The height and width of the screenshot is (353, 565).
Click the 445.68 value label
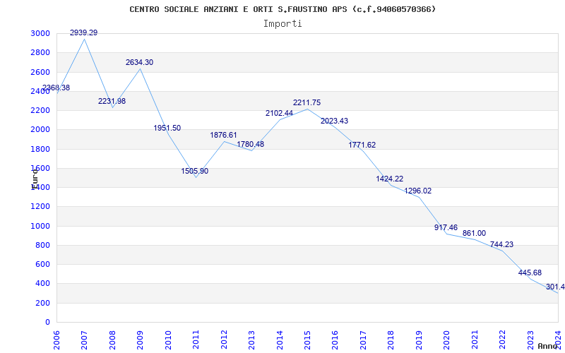pos(530,273)
